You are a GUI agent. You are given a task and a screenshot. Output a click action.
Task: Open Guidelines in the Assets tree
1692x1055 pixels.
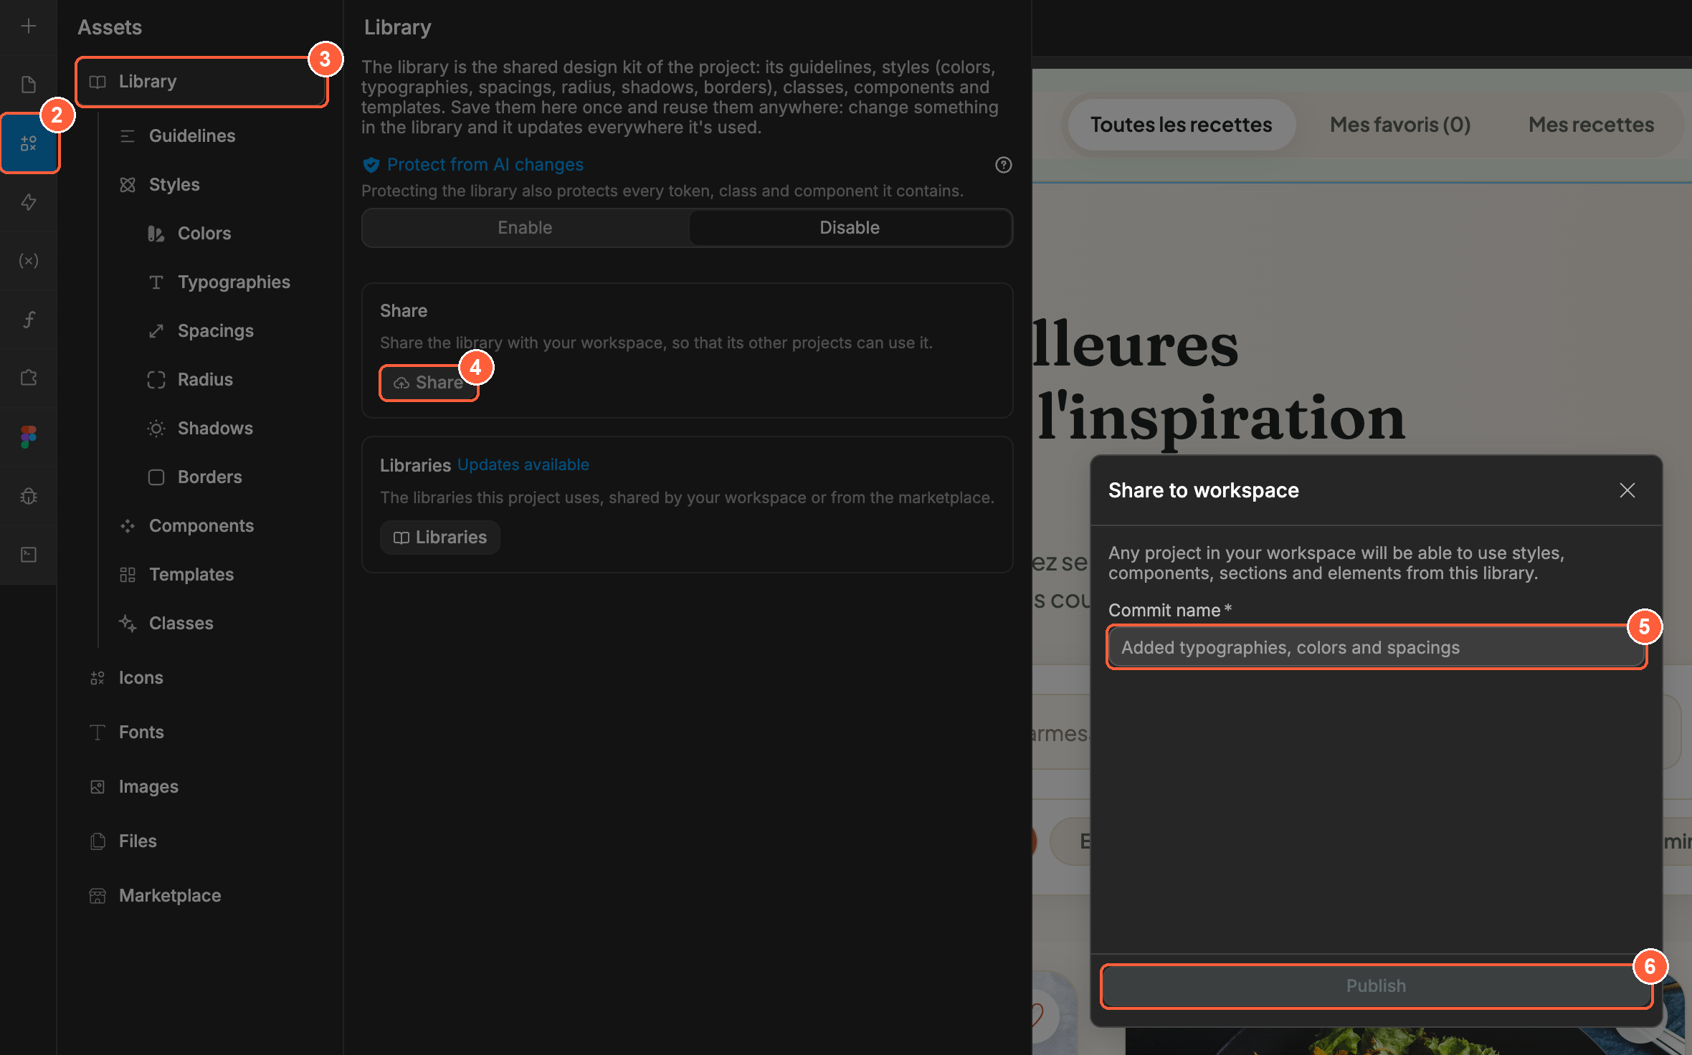[x=192, y=136]
